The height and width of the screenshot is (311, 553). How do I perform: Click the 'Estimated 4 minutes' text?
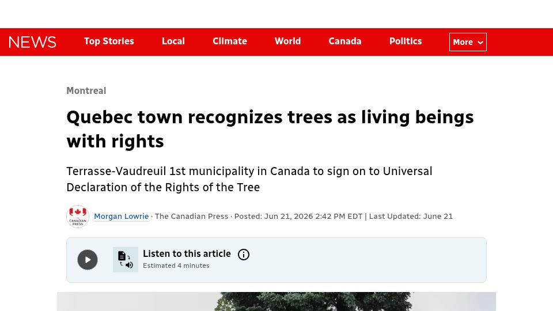(176, 266)
